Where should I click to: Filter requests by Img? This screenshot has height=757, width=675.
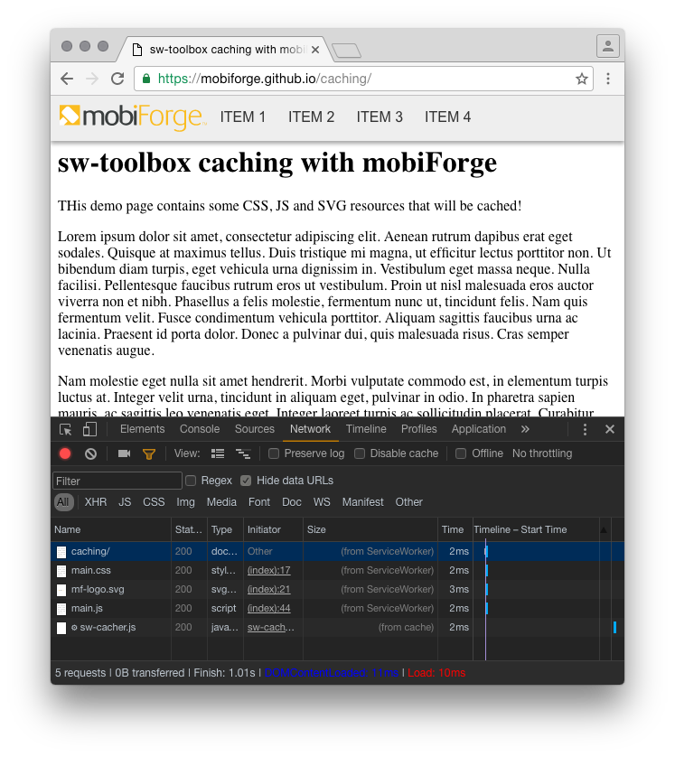click(185, 502)
